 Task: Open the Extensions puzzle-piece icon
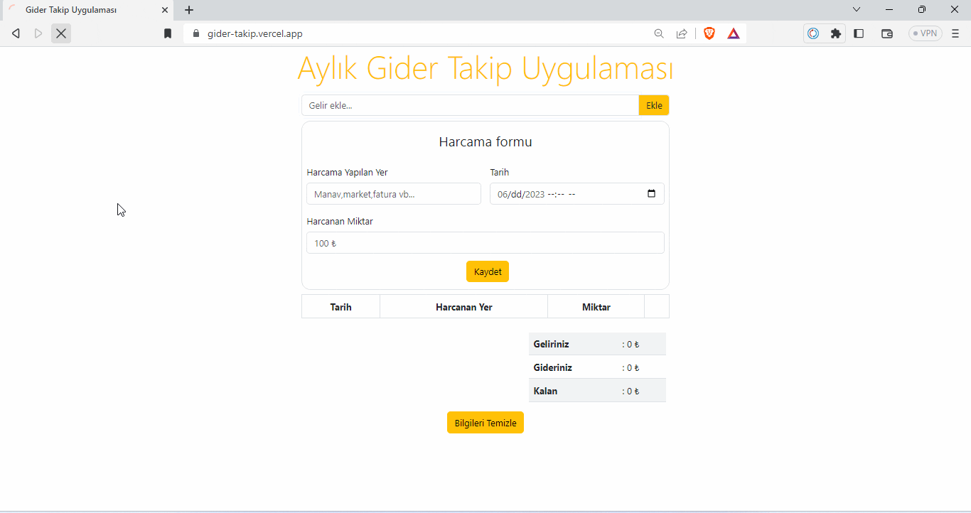836,33
